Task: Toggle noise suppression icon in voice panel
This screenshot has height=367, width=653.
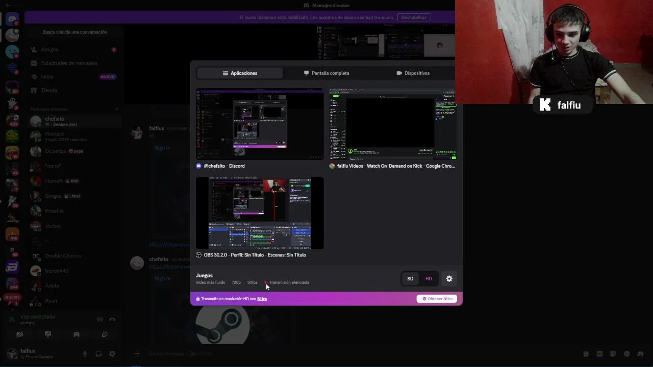Action: (100, 320)
